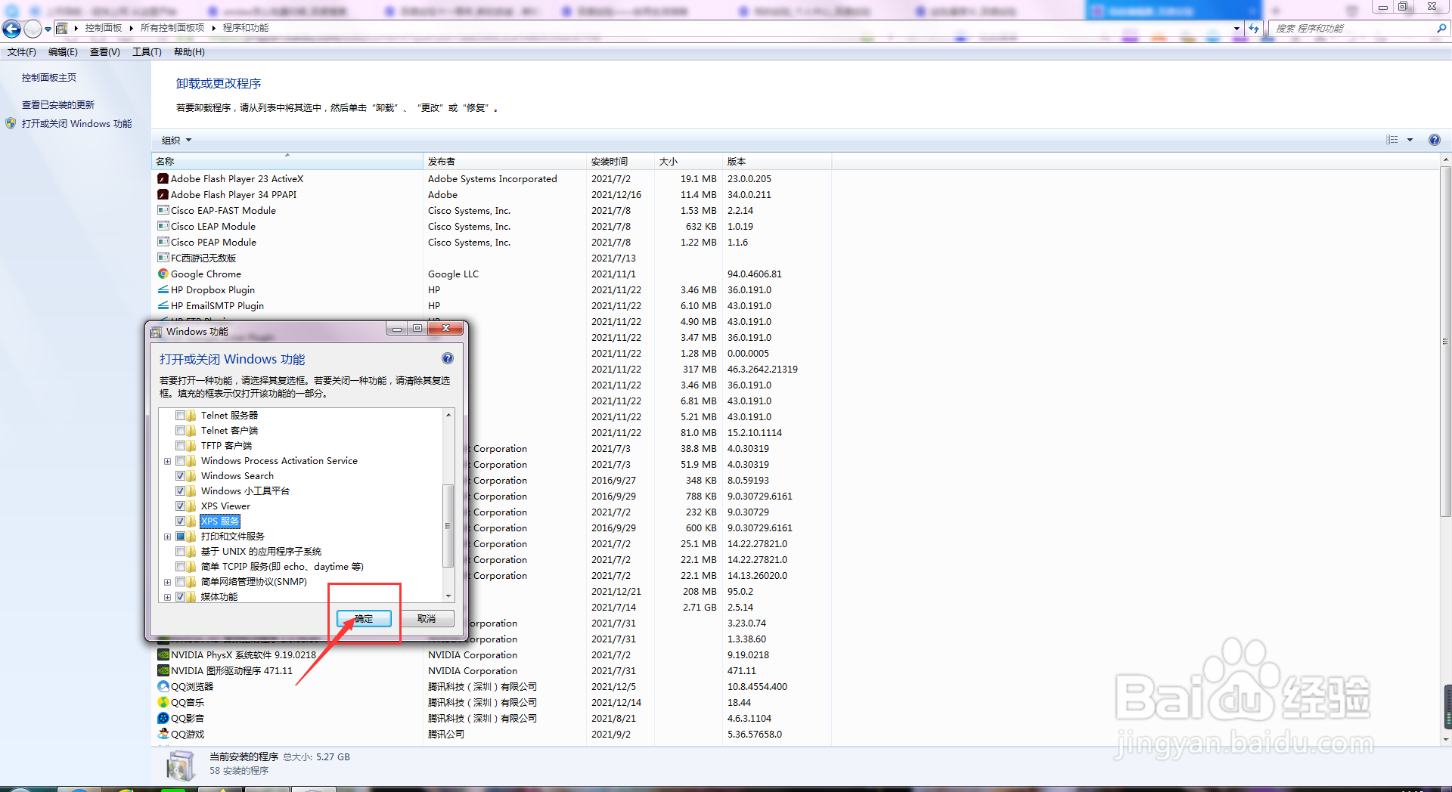The width and height of the screenshot is (1452, 792).
Task: Uncheck the Windows Search checkbox
Action: pyautogui.click(x=180, y=476)
